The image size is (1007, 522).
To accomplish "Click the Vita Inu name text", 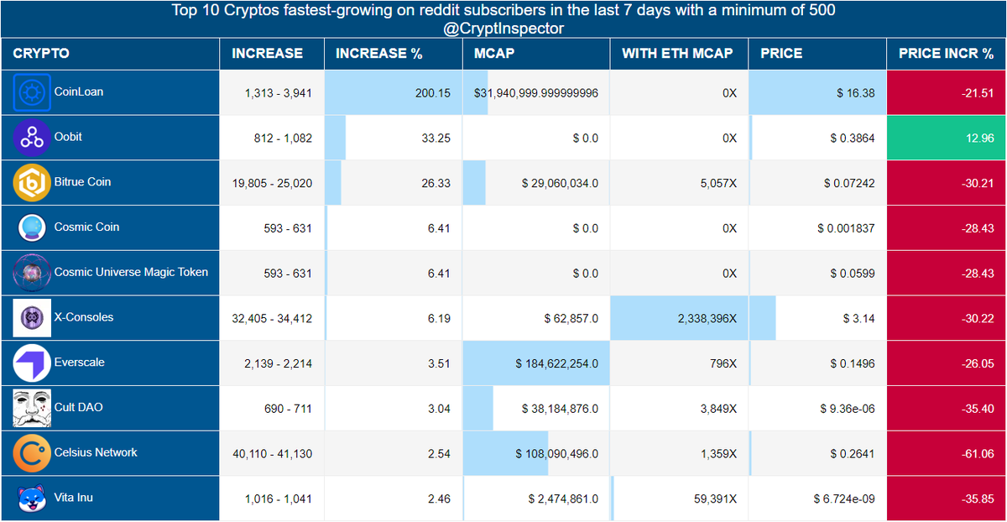I will click(x=74, y=498).
